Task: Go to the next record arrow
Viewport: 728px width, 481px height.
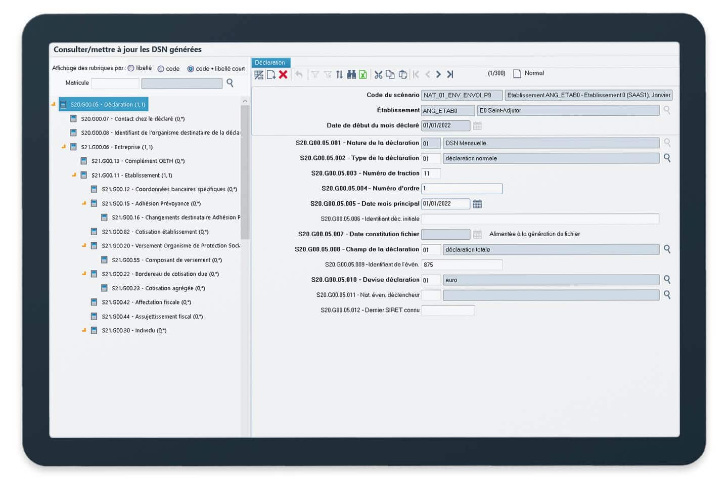Action: point(438,74)
